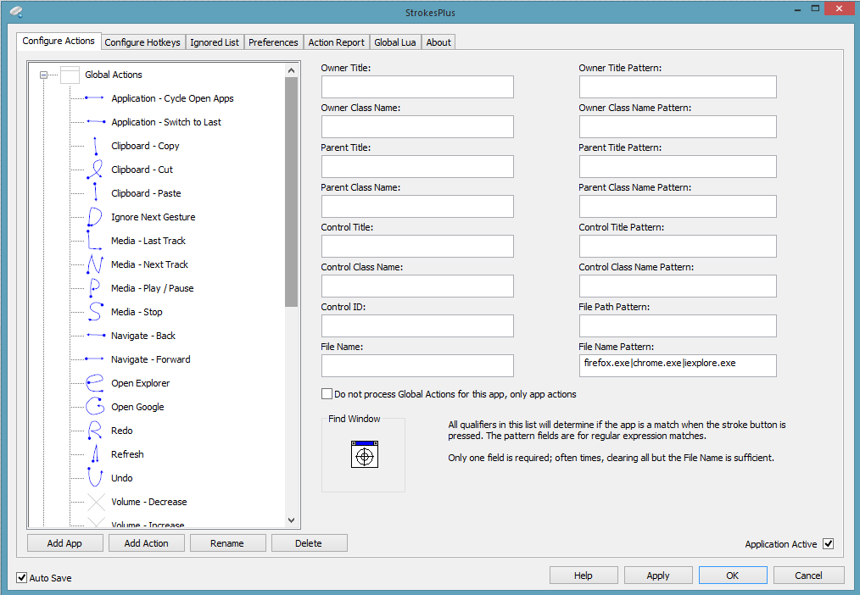Click the Control ID input field
Viewport: 860px width, 595px height.
tap(417, 326)
